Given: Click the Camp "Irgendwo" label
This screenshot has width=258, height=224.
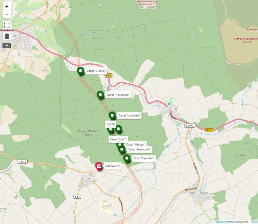Looking at the screenshot, I should pyautogui.click(x=144, y=158).
